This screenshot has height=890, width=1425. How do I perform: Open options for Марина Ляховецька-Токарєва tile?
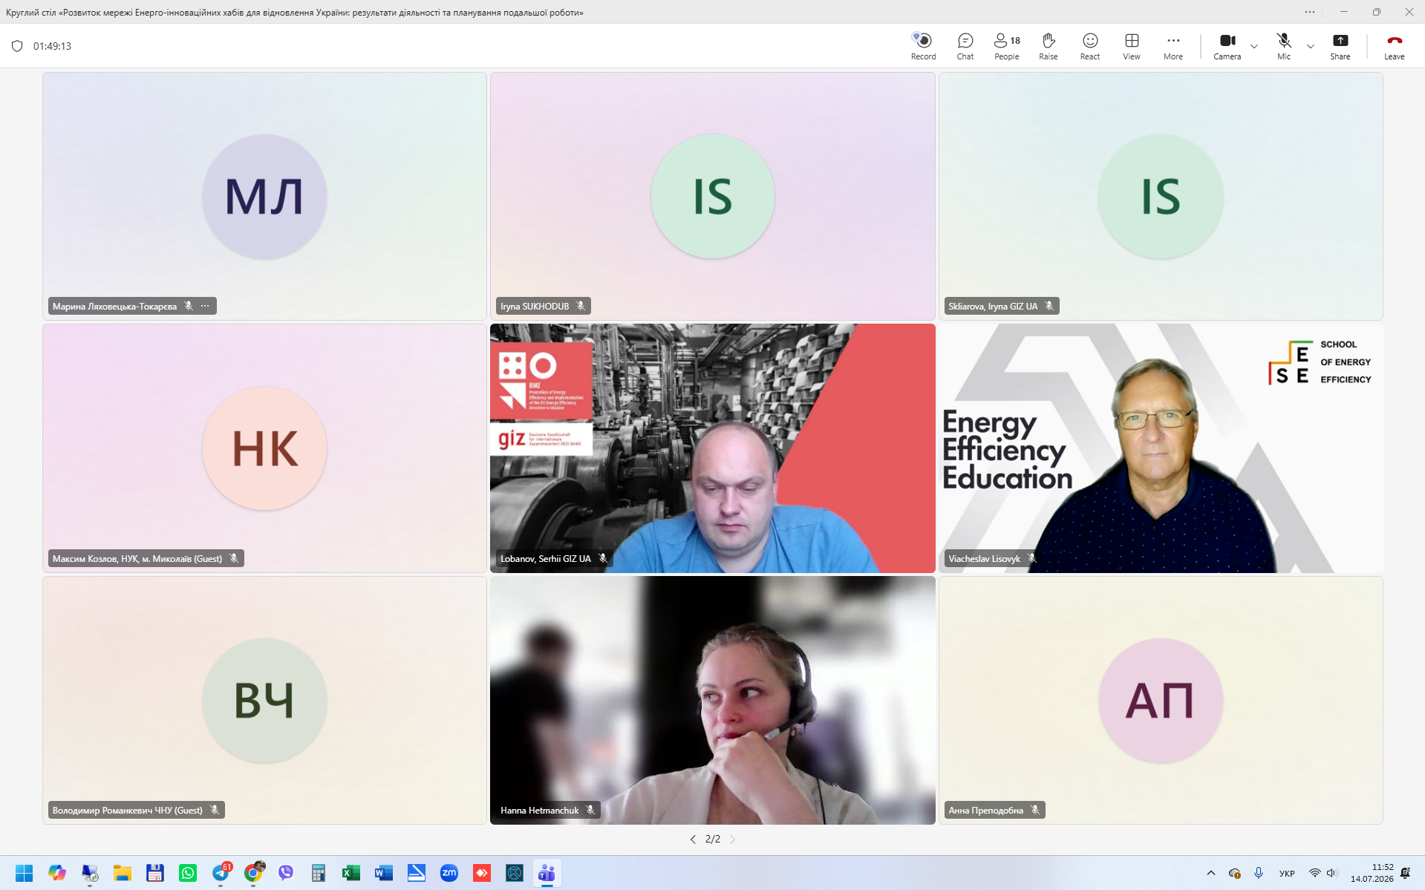click(x=205, y=306)
